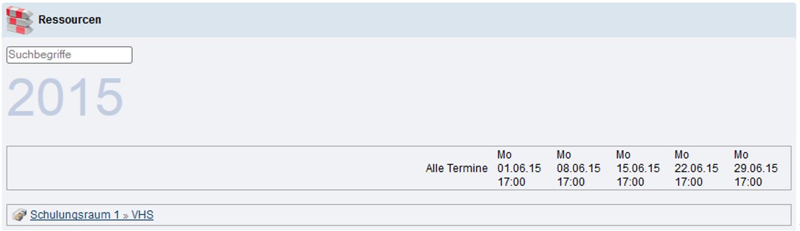Pick the 29.06.15 date column

pyautogui.click(x=756, y=168)
